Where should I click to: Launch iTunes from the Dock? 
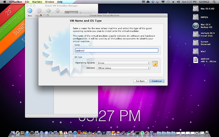(75, 133)
